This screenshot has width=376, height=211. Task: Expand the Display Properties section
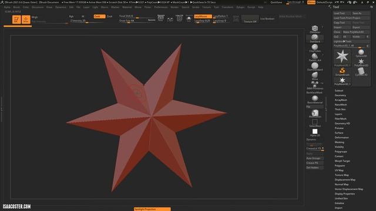click(x=345, y=194)
